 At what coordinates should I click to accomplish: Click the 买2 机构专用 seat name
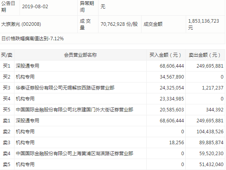point(25,77)
